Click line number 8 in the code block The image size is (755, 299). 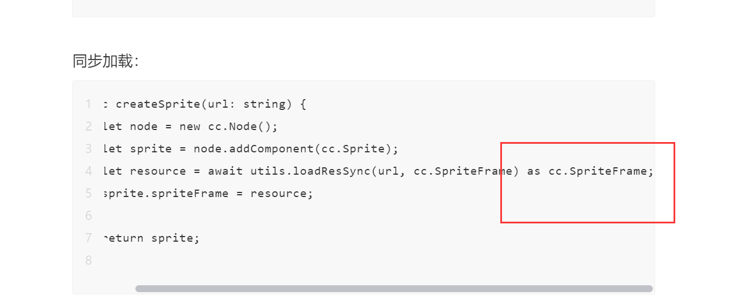88,261
